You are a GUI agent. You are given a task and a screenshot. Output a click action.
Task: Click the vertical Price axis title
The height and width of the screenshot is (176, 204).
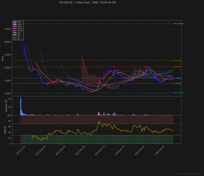pyautogui.click(x=2, y=58)
